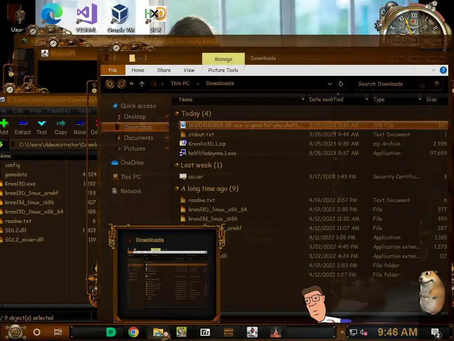
Task: Open Explorer help question-mark icon
Action: pyautogui.click(x=443, y=70)
